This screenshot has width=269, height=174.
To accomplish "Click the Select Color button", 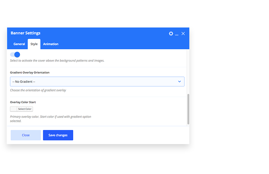I will click(x=25, y=109).
